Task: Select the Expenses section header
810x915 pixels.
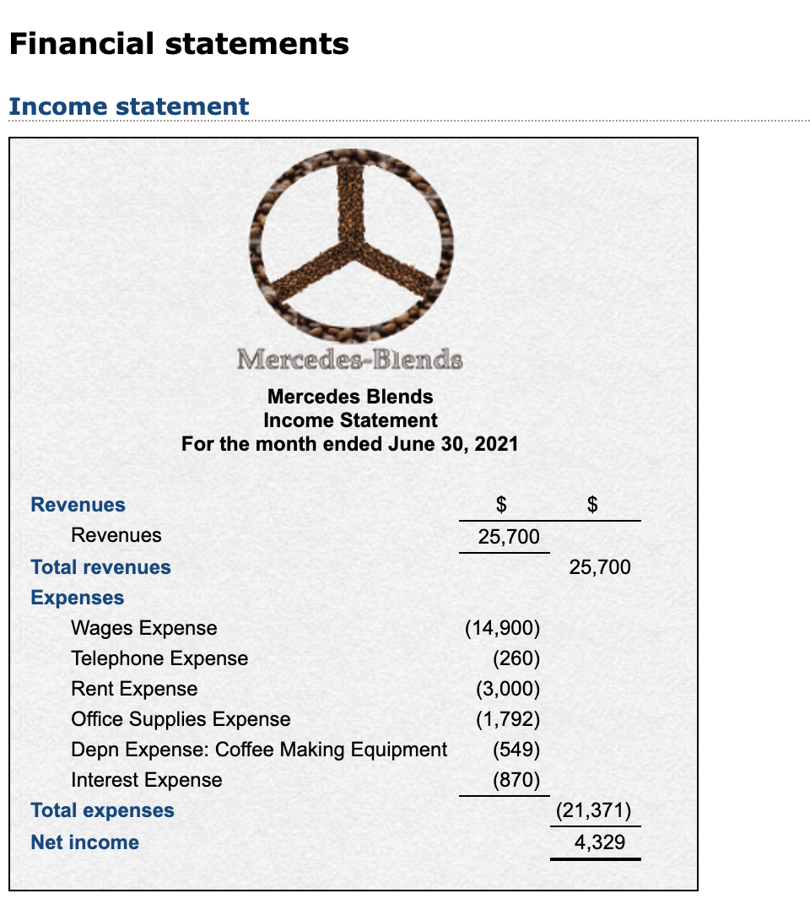Action: click(x=77, y=598)
